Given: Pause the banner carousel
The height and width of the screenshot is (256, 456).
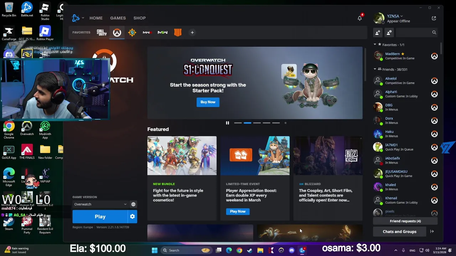Looking at the screenshot, I should (x=227, y=123).
